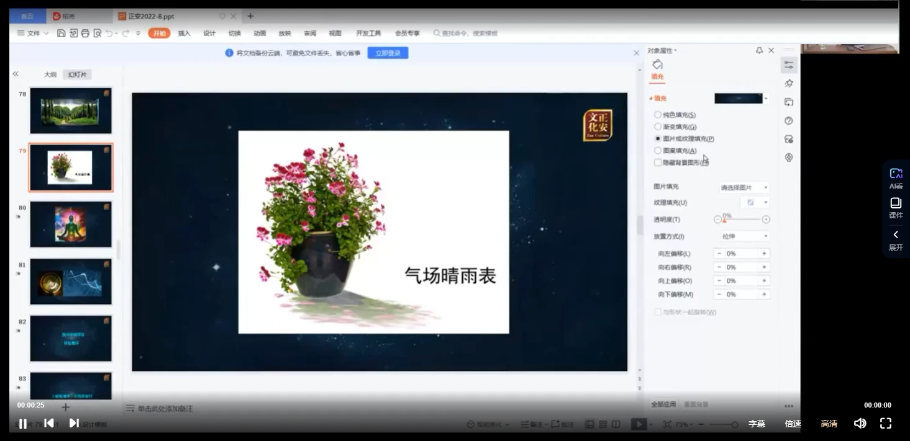Screen dimensions: 910x441
Task: Switch to the 设计 ribbon tab
Action: click(209, 33)
